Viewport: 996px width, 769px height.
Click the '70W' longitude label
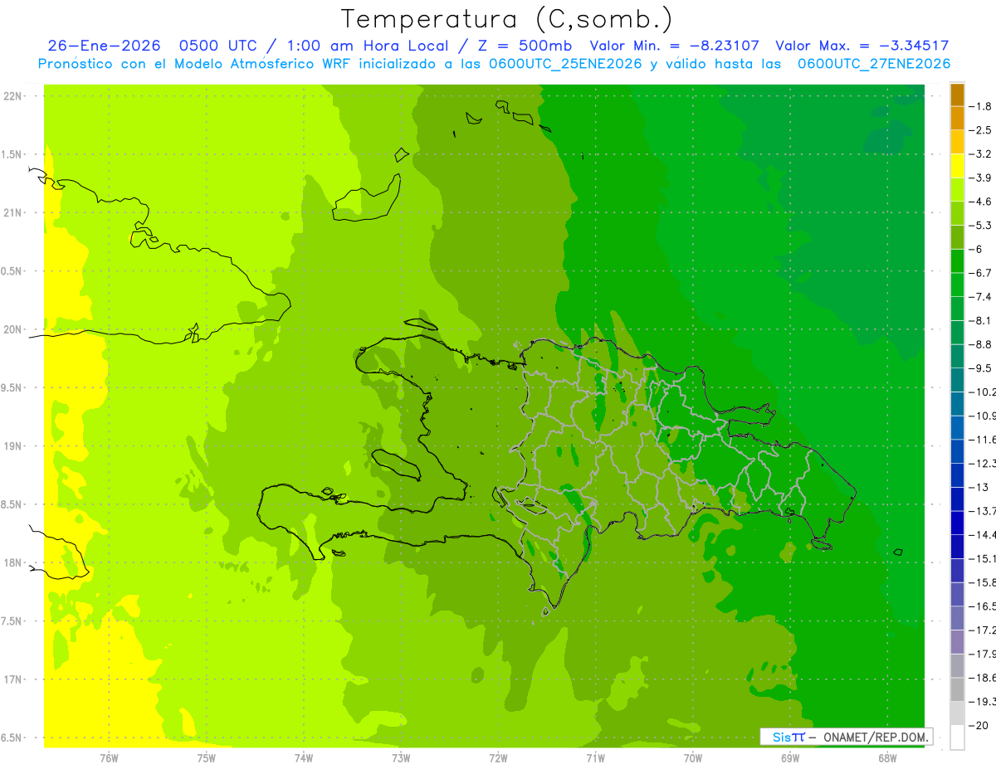(x=693, y=757)
